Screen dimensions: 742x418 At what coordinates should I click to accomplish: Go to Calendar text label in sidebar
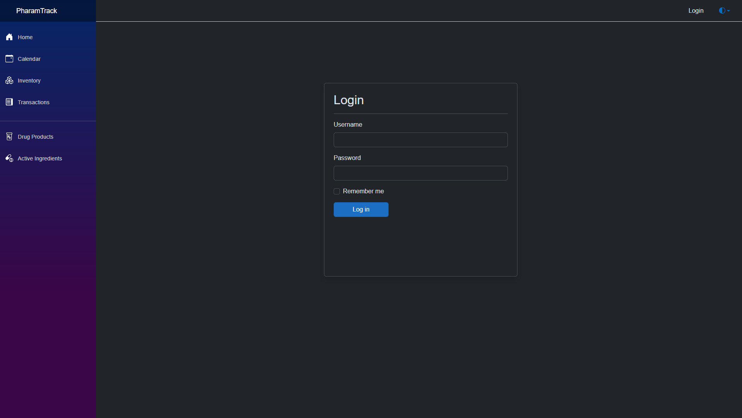coord(29,59)
